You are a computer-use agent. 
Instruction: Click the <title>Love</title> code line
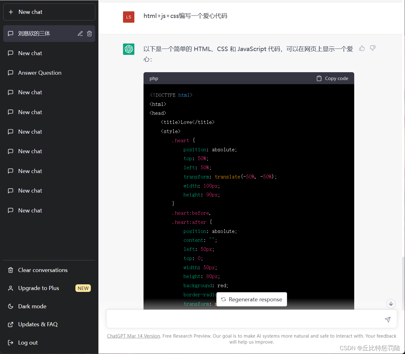pyautogui.click(x=187, y=122)
